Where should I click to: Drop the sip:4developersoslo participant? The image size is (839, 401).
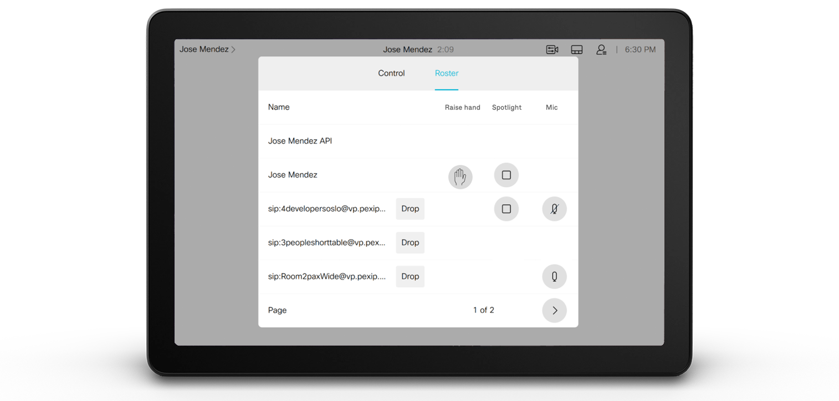(410, 209)
